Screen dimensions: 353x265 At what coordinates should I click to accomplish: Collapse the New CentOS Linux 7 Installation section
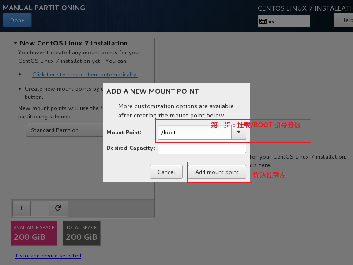(15, 43)
